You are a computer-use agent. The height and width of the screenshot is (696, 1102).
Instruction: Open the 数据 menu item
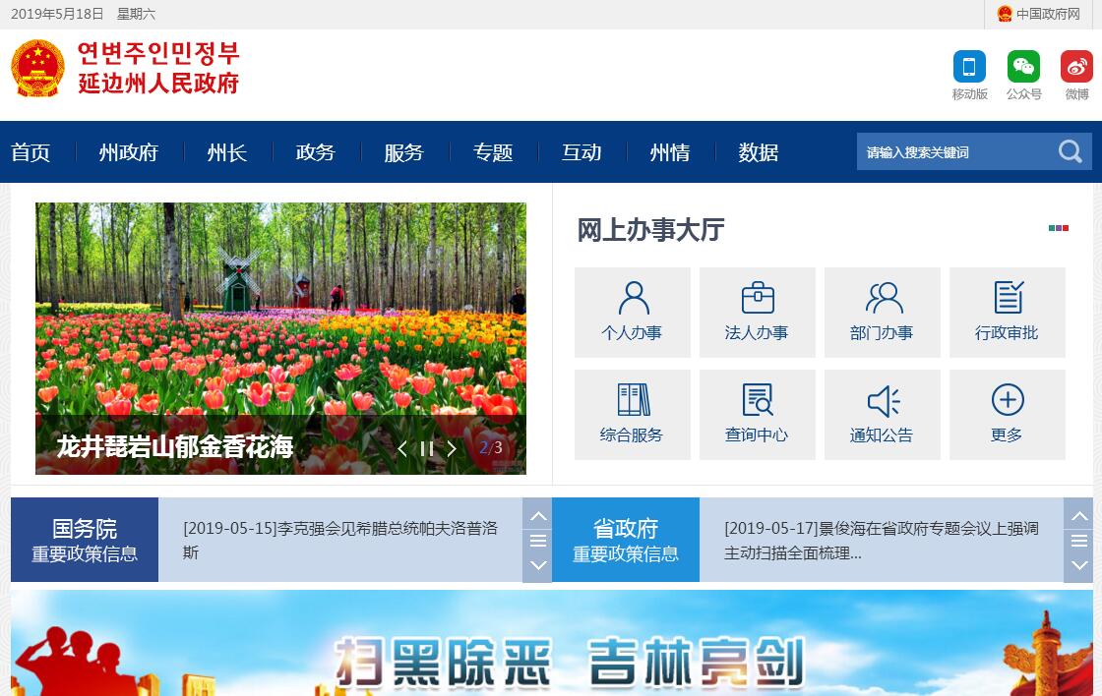pos(759,152)
